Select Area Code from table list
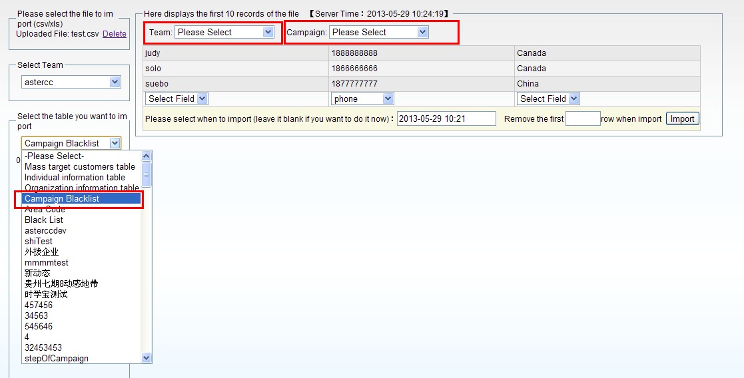744x378 pixels. coord(45,209)
